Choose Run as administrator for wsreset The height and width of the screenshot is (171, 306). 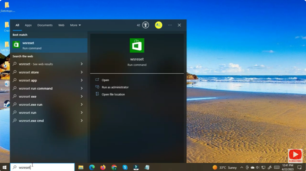click(x=115, y=87)
